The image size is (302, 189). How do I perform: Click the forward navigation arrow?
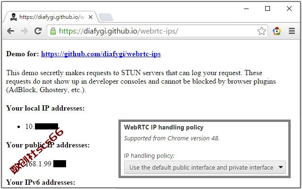(x=24, y=31)
